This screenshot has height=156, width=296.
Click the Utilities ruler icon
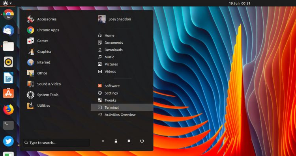click(x=30, y=106)
